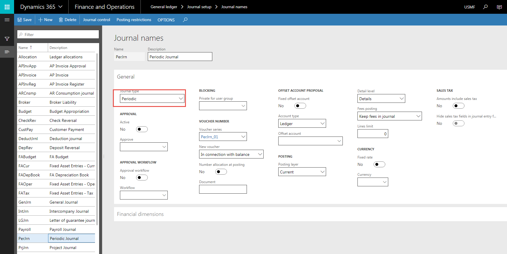Screen dimensions: 507x254
Task: Click the Delete trash icon button
Action: (67, 20)
